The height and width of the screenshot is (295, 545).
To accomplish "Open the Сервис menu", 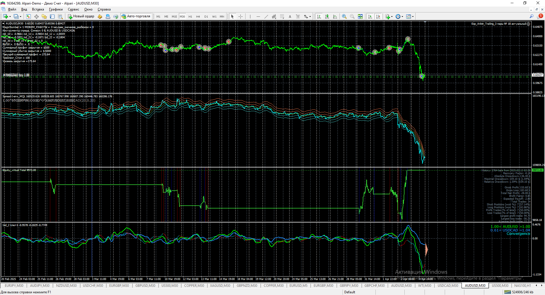I will [74, 9].
